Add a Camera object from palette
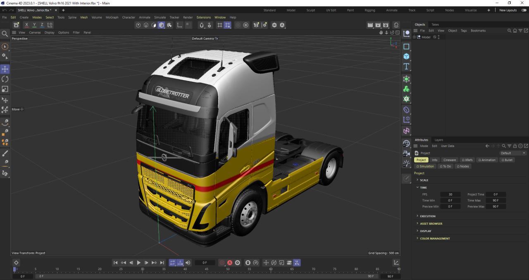The image size is (529, 280). [406, 154]
